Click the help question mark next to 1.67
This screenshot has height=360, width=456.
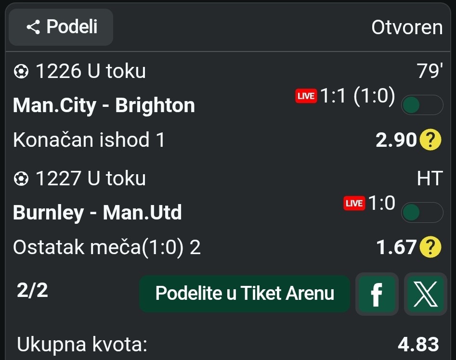click(430, 247)
